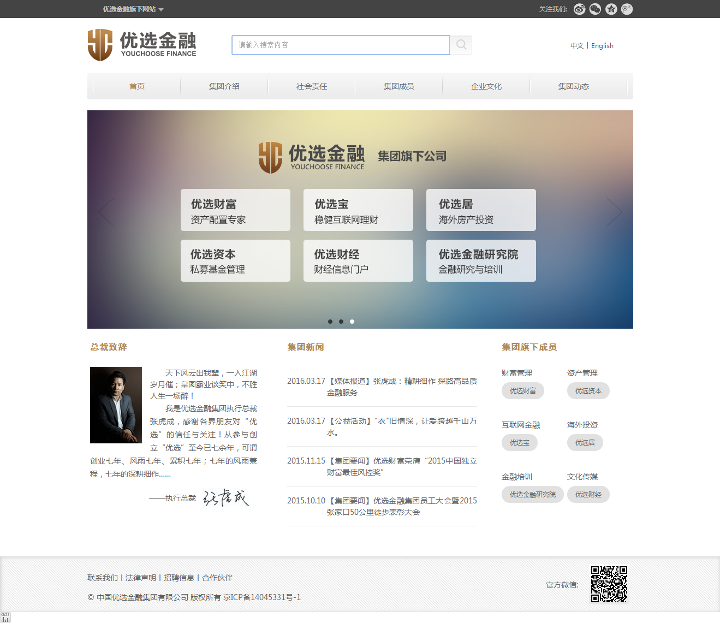The width and height of the screenshot is (720, 623).
Task: Open the 联系我们 footer link
Action: [x=103, y=578]
